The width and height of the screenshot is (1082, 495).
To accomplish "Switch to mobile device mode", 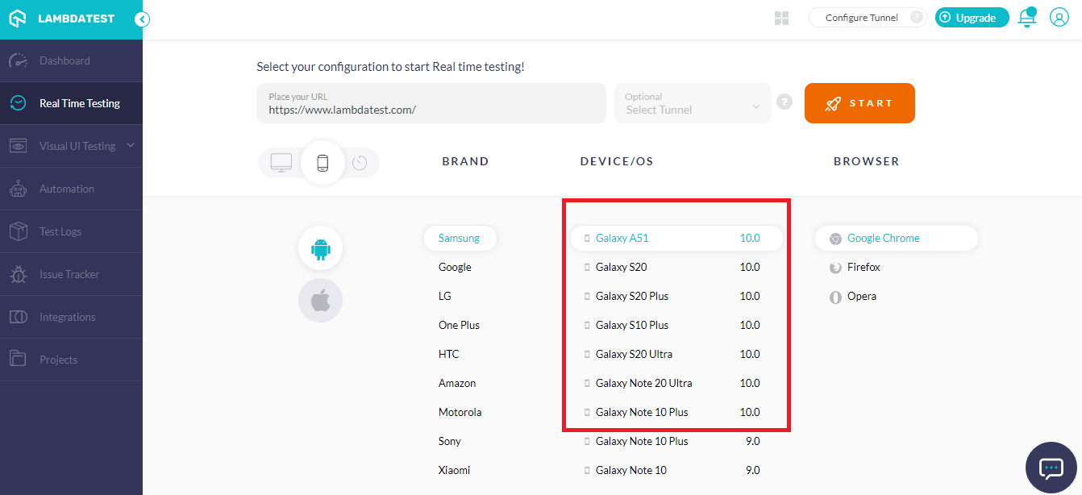I will click(x=323, y=162).
